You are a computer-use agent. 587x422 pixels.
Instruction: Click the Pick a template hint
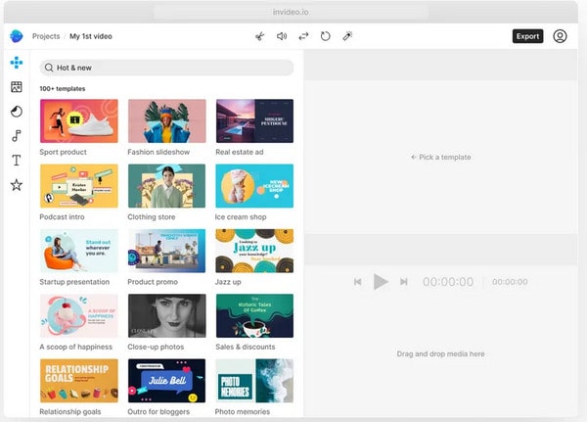[x=440, y=157]
